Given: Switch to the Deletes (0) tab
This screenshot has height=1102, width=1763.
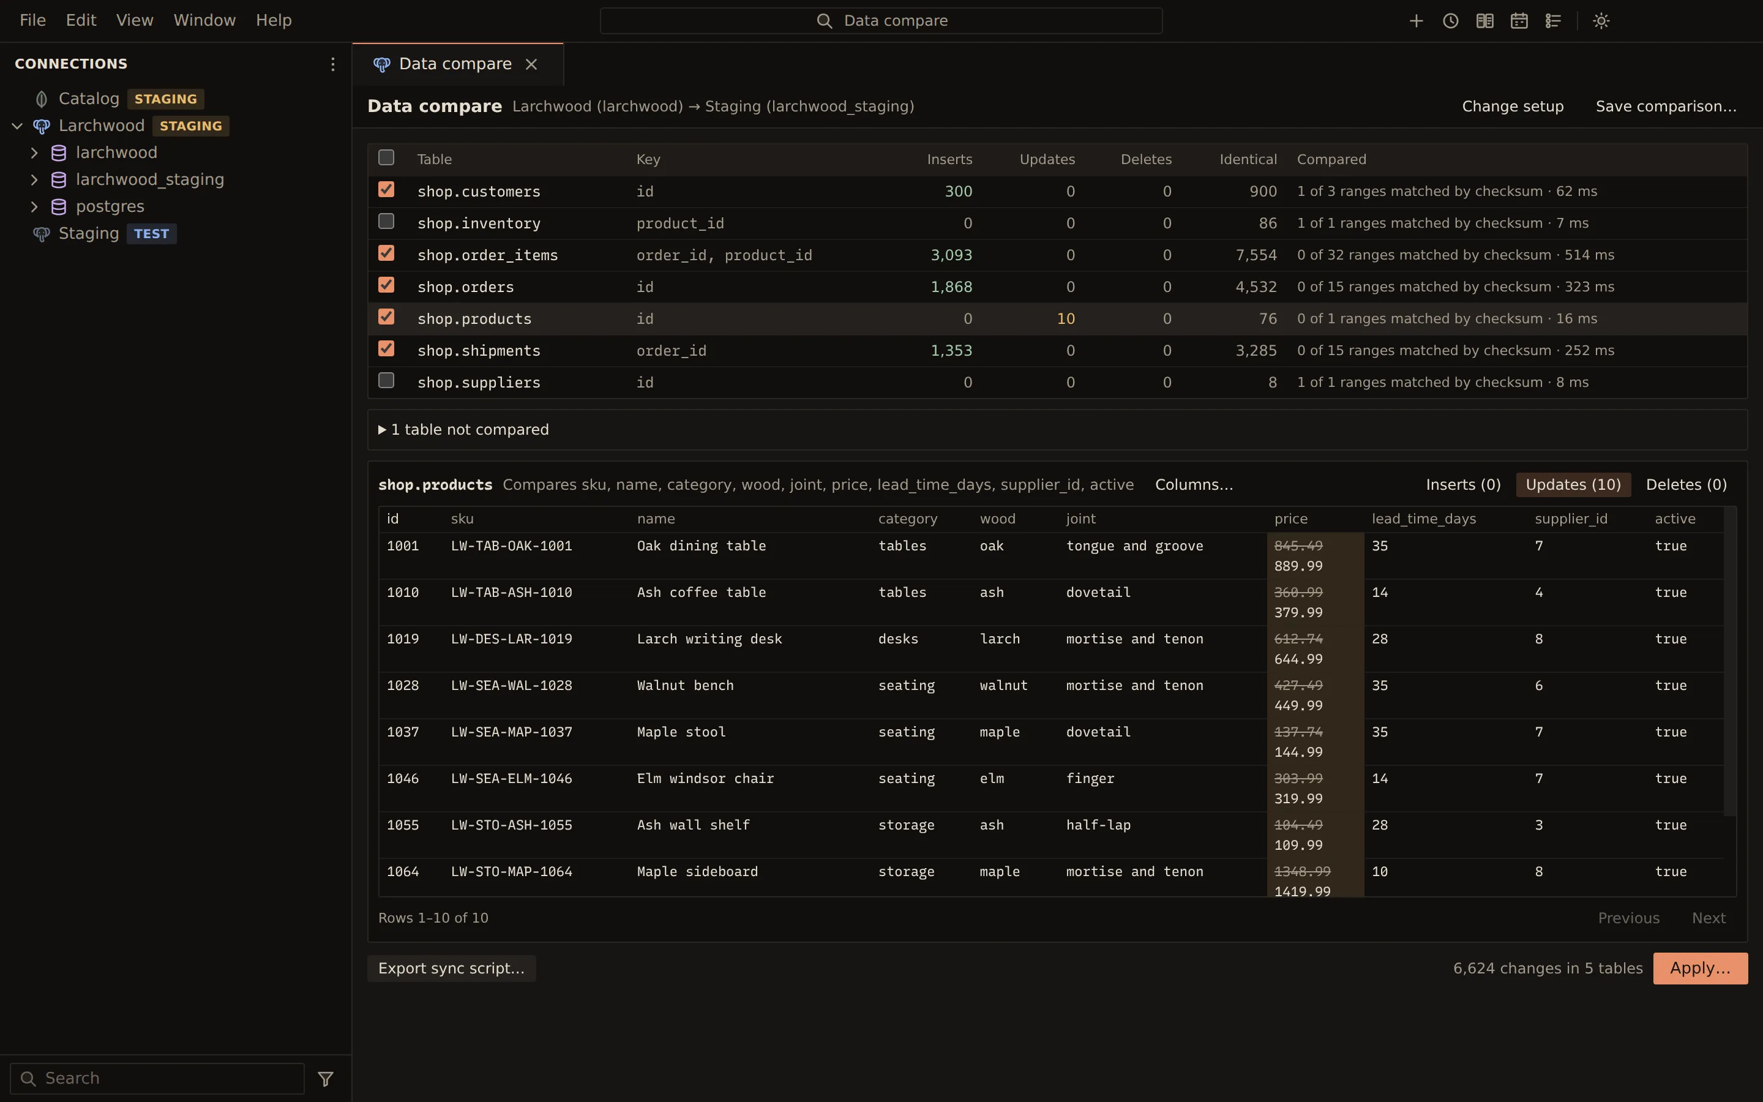Looking at the screenshot, I should point(1686,485).
